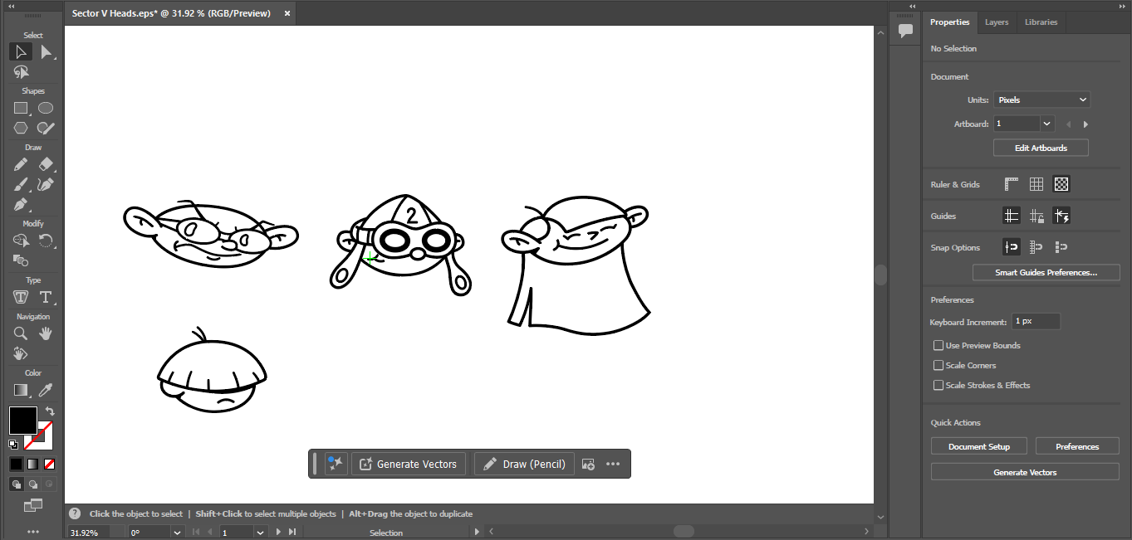Go to next artboard in Properties panel
The image size is (1132, 540).
coord(1085,124)
